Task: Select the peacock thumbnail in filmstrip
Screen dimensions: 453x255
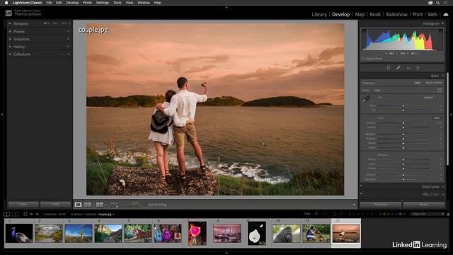Action: click(x=19, y=233)
